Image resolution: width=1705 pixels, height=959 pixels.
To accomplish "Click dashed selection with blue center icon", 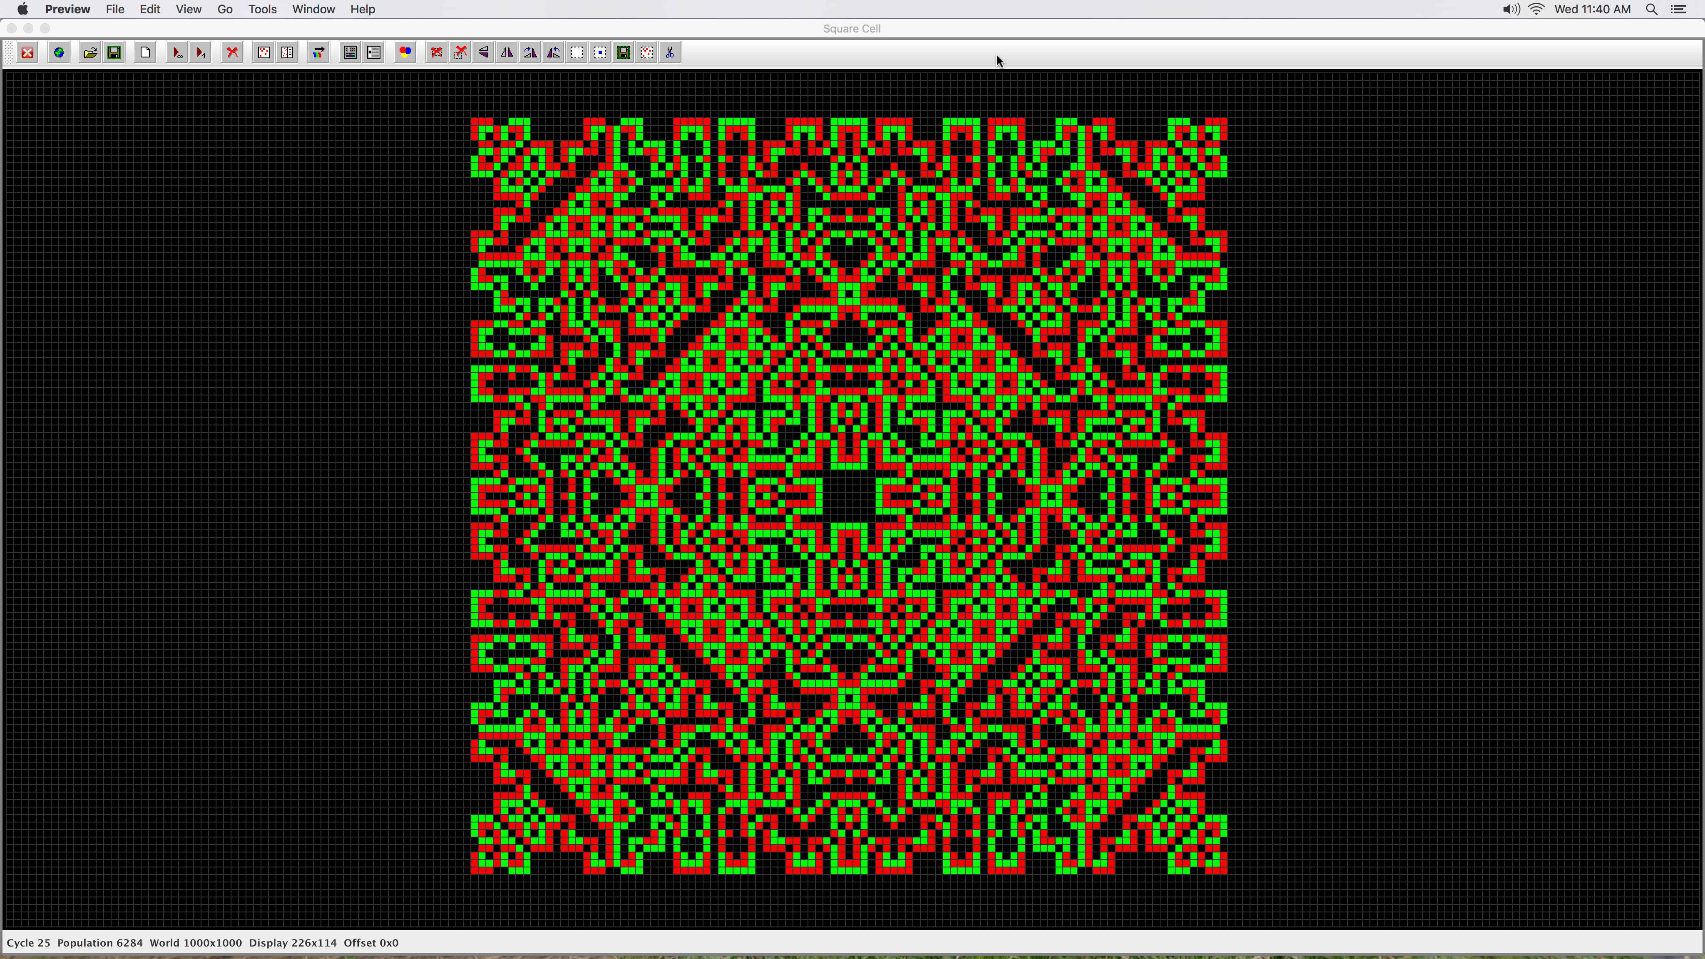I will pos(600,53).
